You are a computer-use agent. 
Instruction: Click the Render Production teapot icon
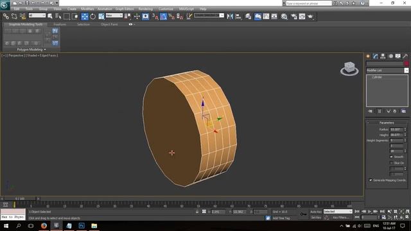click(310, 16)
